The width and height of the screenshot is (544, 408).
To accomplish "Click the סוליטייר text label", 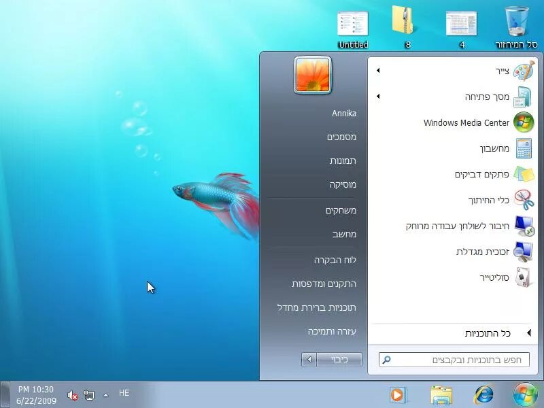I will pos(494,278).
